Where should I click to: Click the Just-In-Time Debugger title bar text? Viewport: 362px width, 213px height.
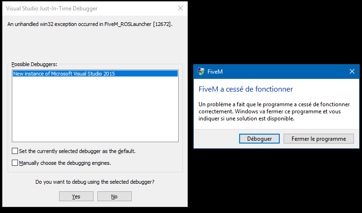[x=52, y=9]
